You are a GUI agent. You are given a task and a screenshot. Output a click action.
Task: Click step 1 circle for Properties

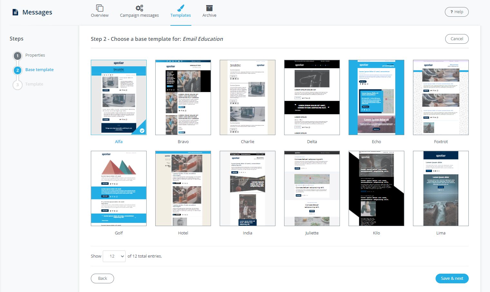(18, 56)
